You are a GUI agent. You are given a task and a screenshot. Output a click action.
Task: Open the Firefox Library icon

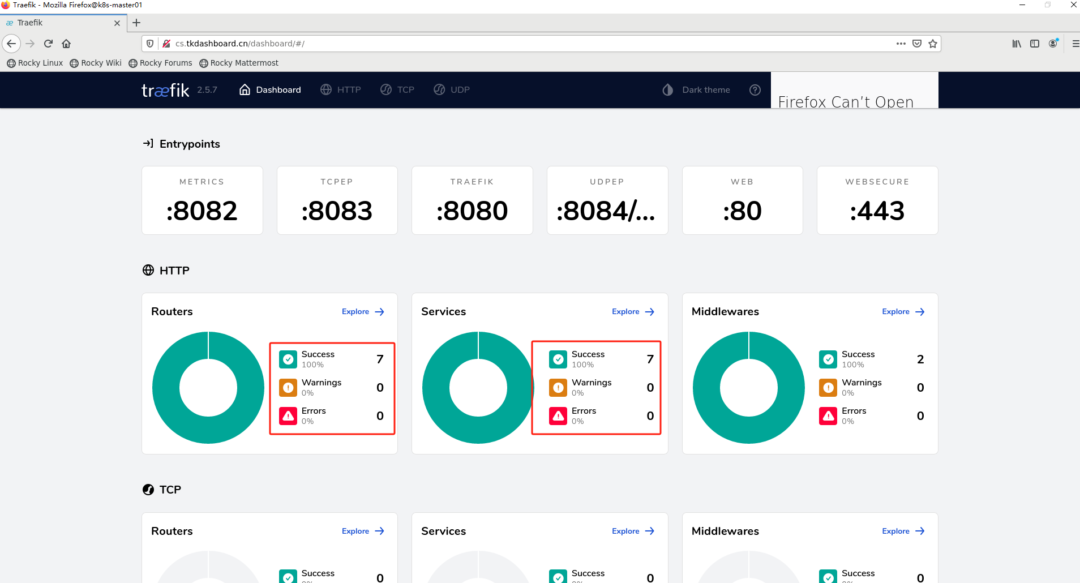click(1017, 44)
